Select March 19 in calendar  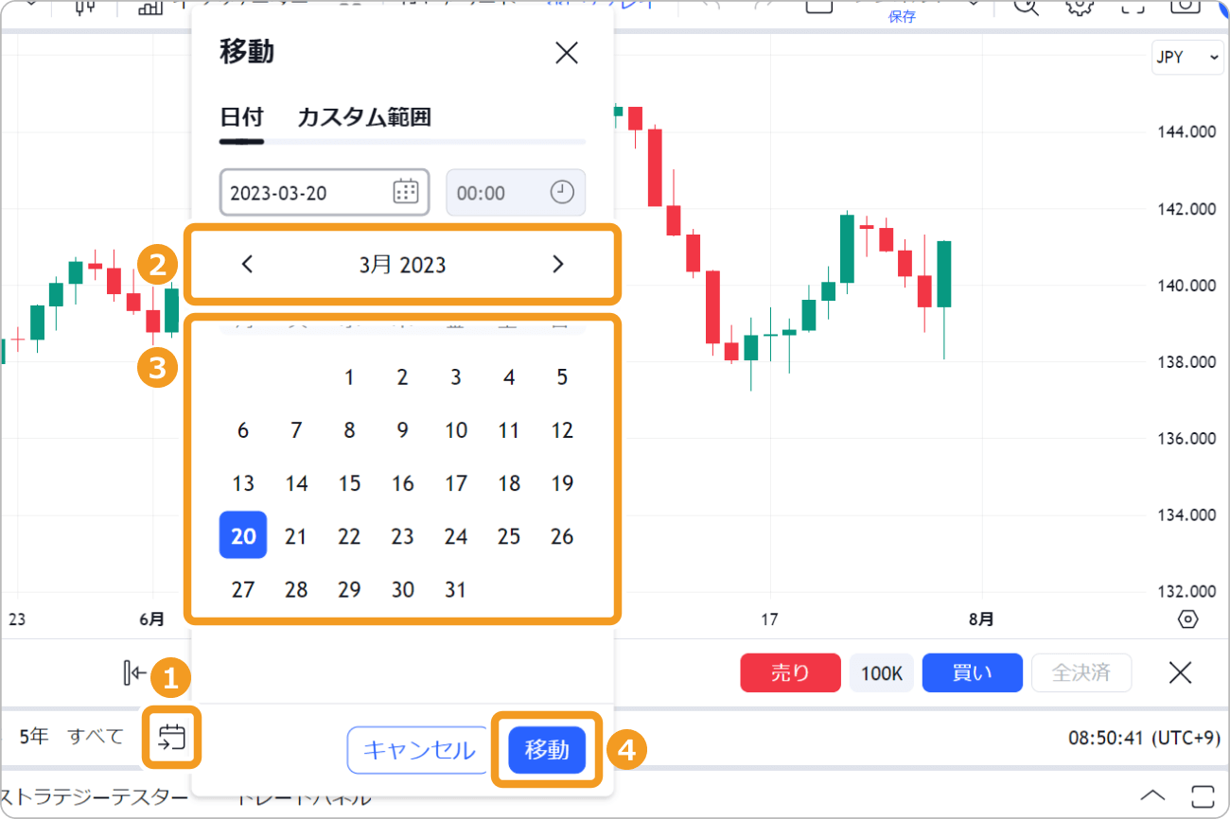tap(562, 484)
